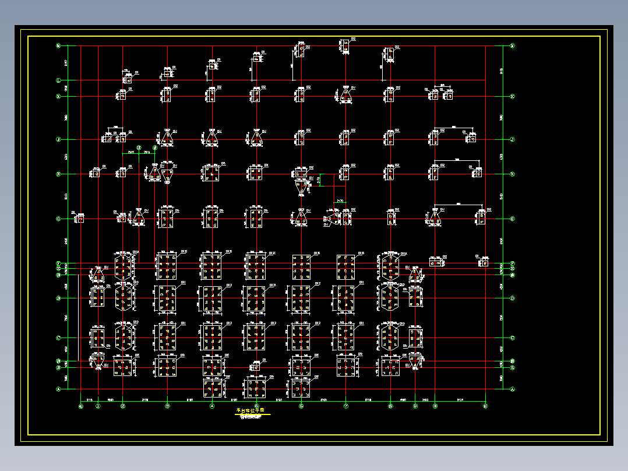
Task: Click the right-edge axis bubble K
Action: [512, 97]
